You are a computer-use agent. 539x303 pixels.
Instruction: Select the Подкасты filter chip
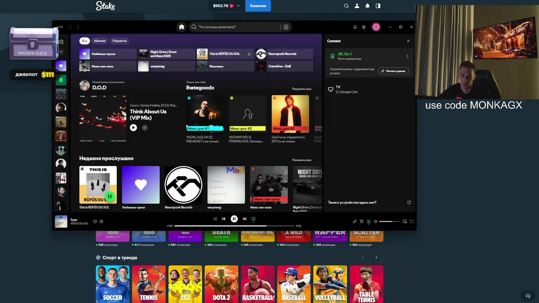[120, 41]
